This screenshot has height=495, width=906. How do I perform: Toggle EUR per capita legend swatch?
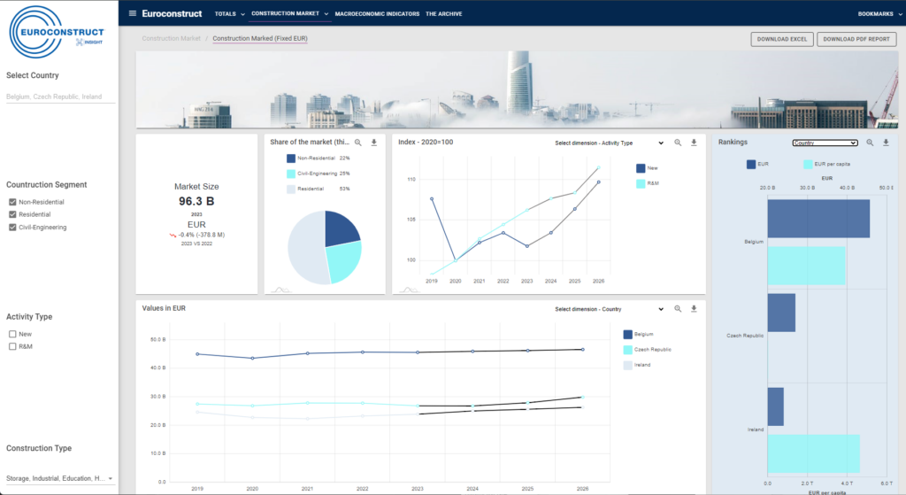click(808, 164)
